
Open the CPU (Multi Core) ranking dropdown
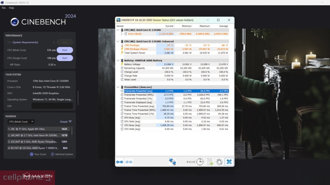[x=21, y=122]
